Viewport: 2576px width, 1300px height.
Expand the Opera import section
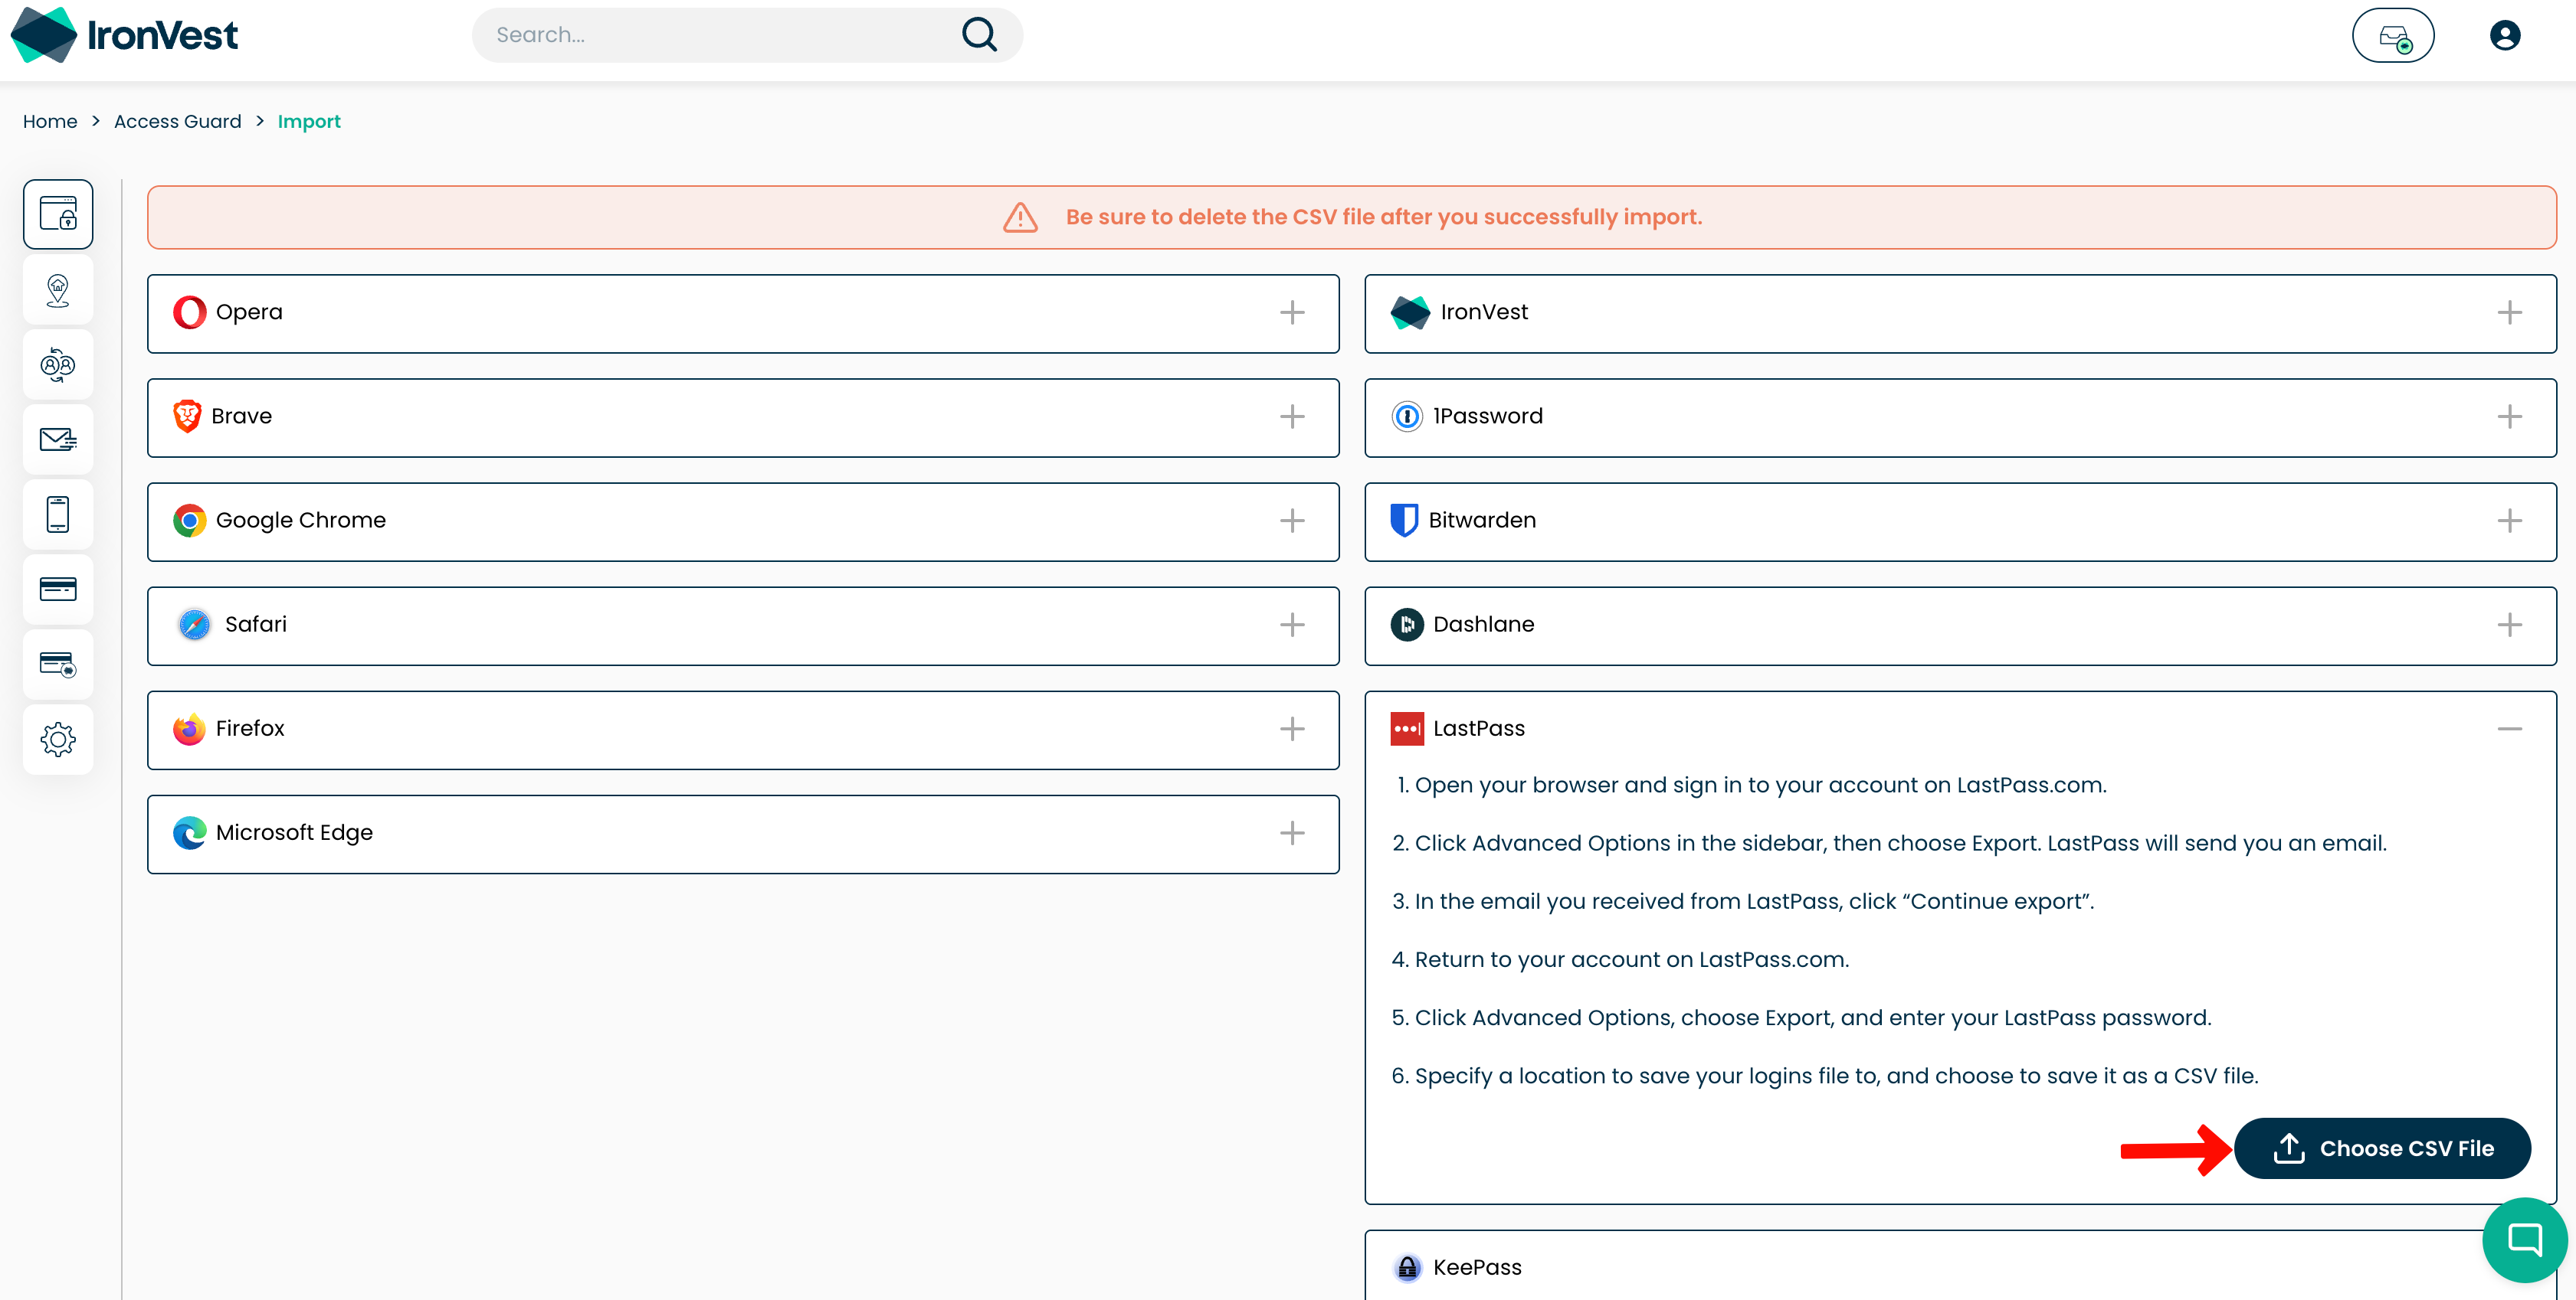click(x=1292, y=313)
